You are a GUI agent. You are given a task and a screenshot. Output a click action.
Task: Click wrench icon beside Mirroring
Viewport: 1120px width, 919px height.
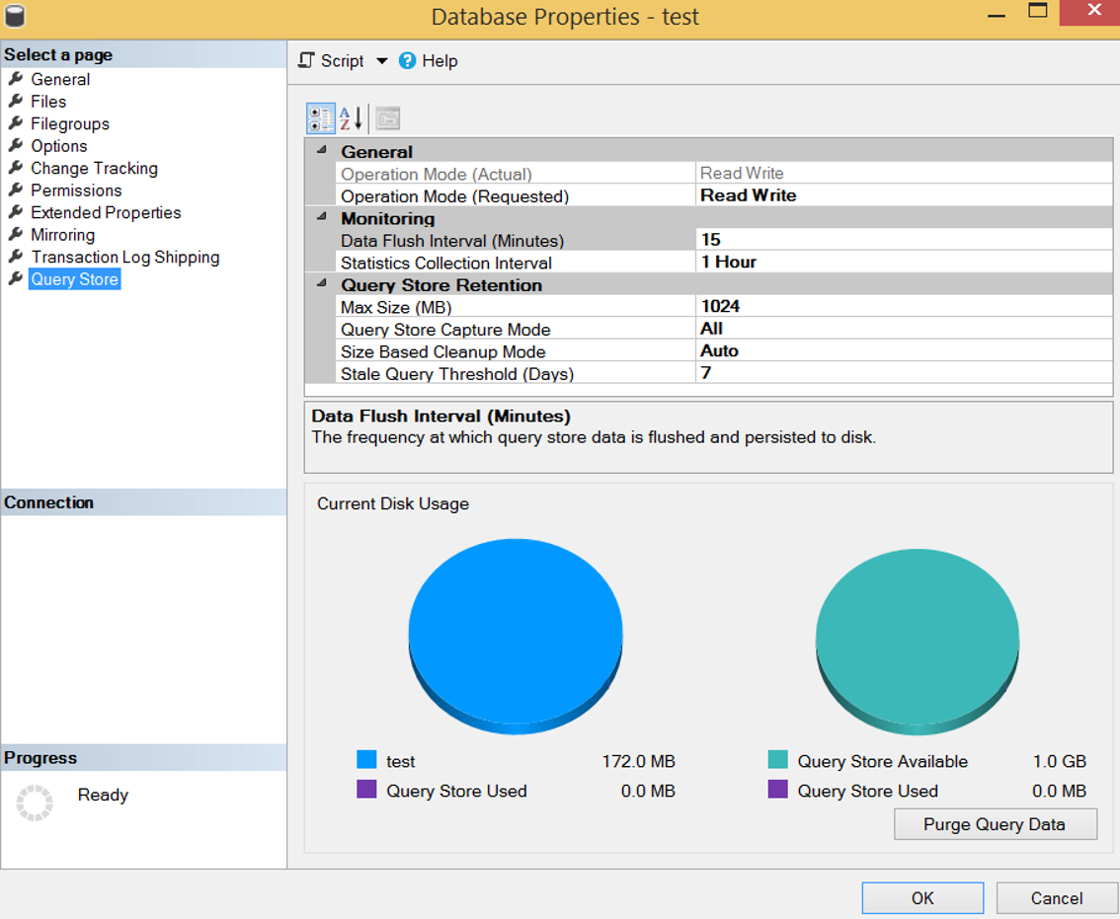coord(16,234)
